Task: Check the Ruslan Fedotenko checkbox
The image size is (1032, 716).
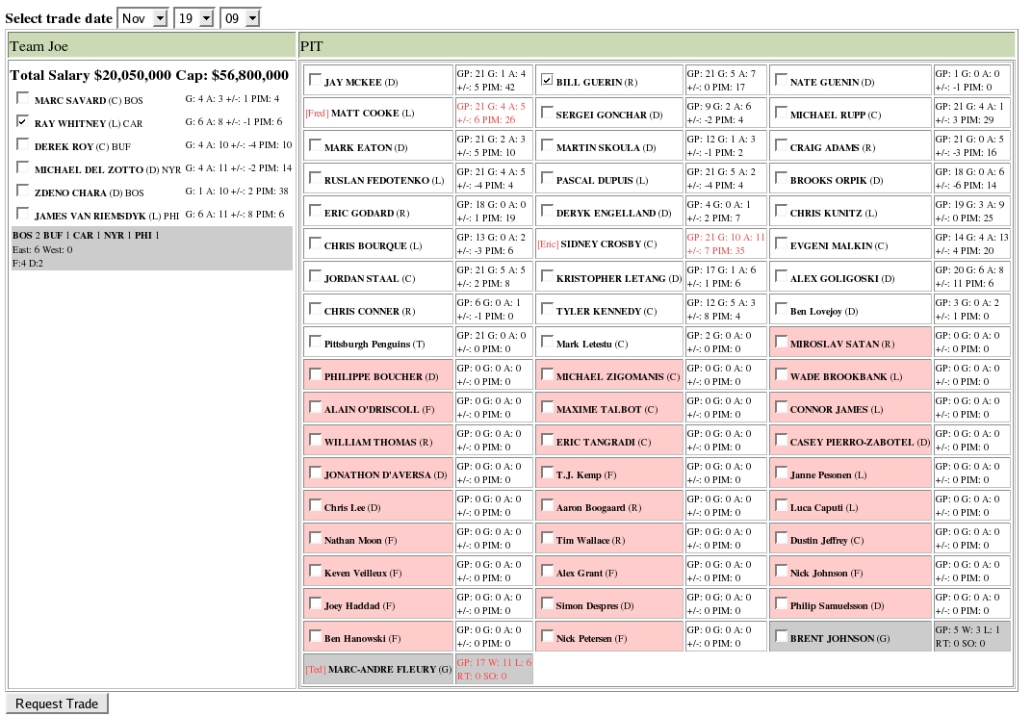Action: (x=315, y=178)
